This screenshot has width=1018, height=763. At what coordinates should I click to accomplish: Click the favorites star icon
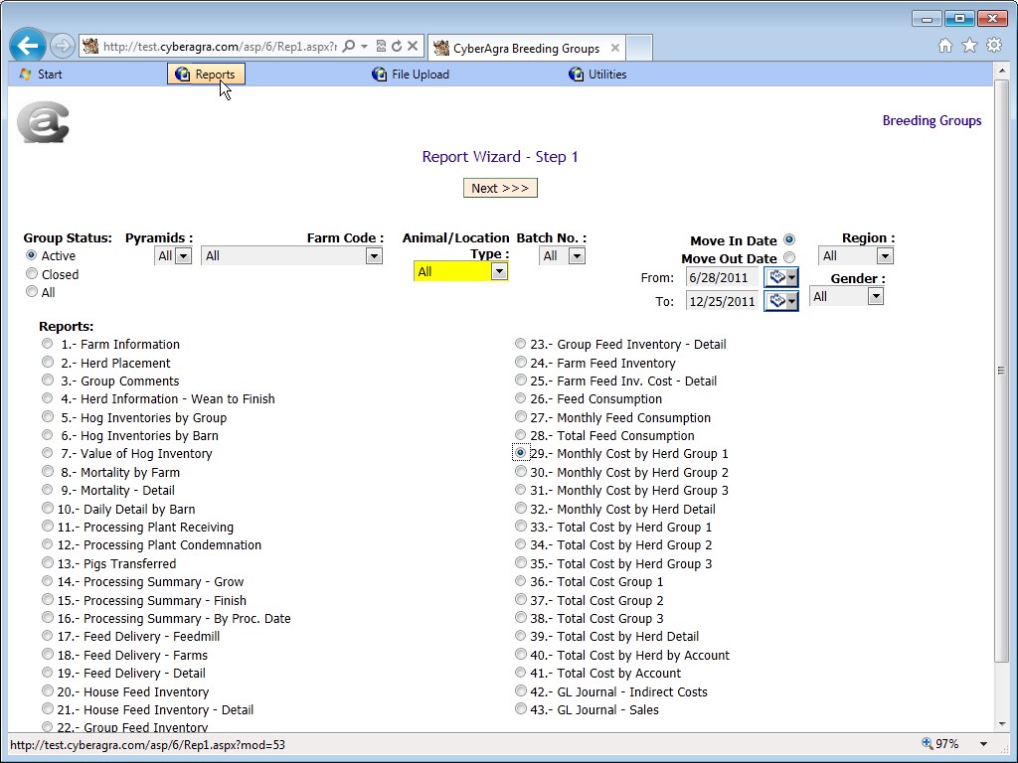point(969,46)
